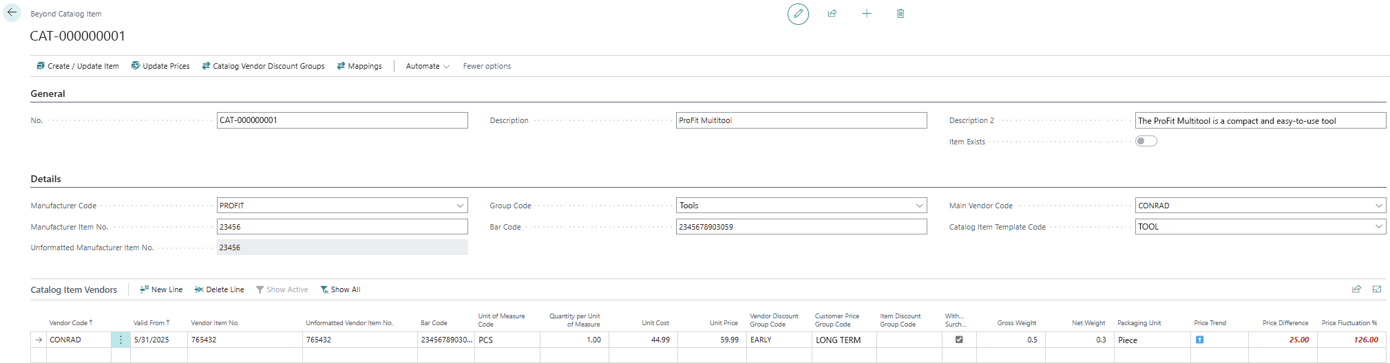Viewport: 1390px width, 363px height.
Task: Open the three-dot menu on CONRAD row
Action: point(120,340)
